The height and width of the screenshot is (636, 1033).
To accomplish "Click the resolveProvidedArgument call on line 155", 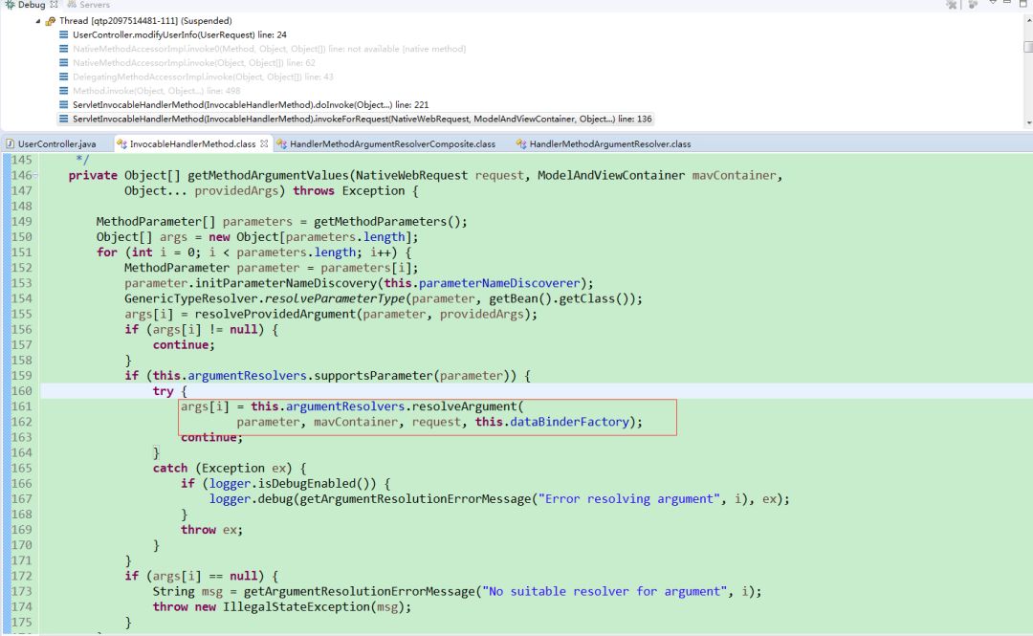I will pyautogui.click(x=275, y=314).
